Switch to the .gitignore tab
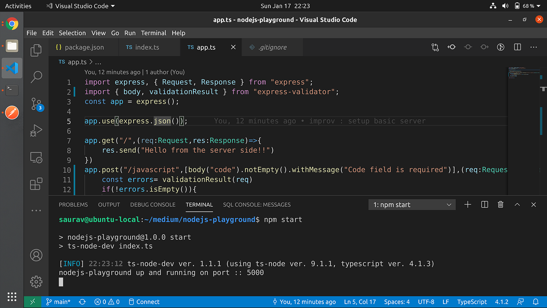This screenshot has width=547, height=308. [x=272, y=47]
